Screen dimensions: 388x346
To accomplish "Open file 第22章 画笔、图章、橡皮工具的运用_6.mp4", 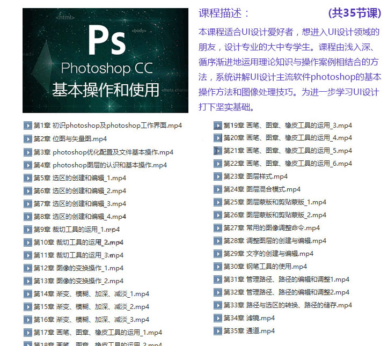I will (288, 164).
